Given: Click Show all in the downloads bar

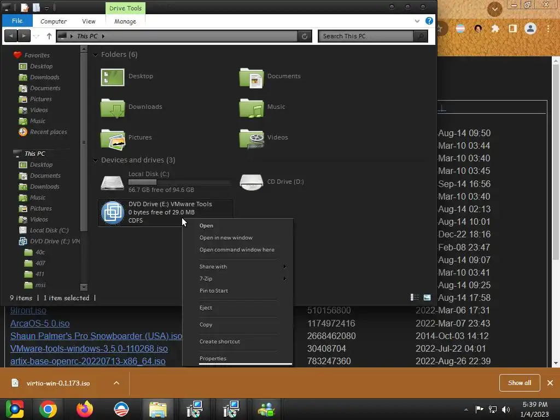Looking at the screenshot, I should point(520,383).
